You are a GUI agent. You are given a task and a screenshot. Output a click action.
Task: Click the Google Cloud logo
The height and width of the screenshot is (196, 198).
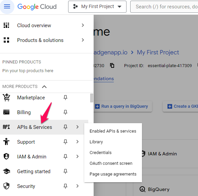(x=37, y=7)
